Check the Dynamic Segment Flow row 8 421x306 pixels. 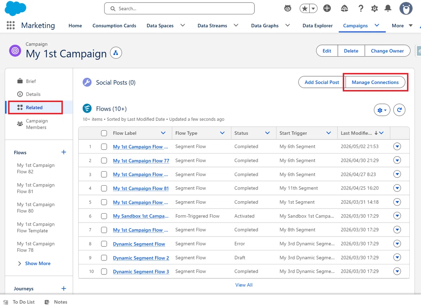(x=104, y=244)
